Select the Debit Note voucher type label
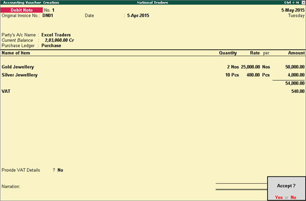This screenshot has width=306, height=201. tap(22, 10)
